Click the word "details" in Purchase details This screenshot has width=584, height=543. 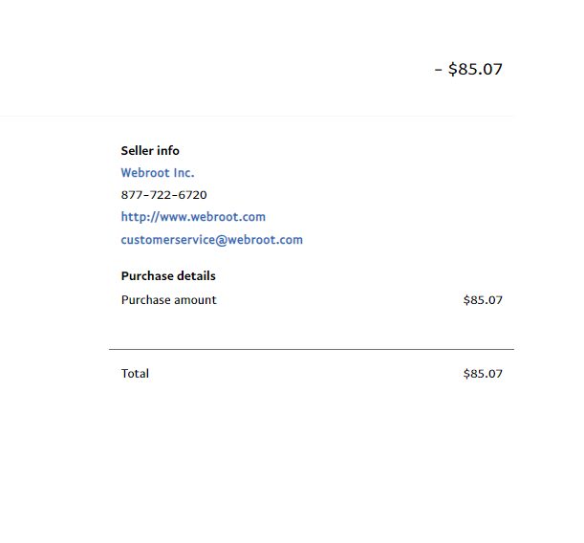tap(196, 276)
